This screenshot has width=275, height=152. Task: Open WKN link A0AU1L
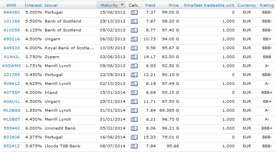pos(12,101)
